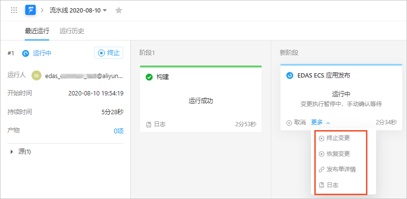Image resolution: width=407 pixels, height=199 pixels.
Task: Click the runner email edas_...@aliyun
Action: (x=84, y=76)
